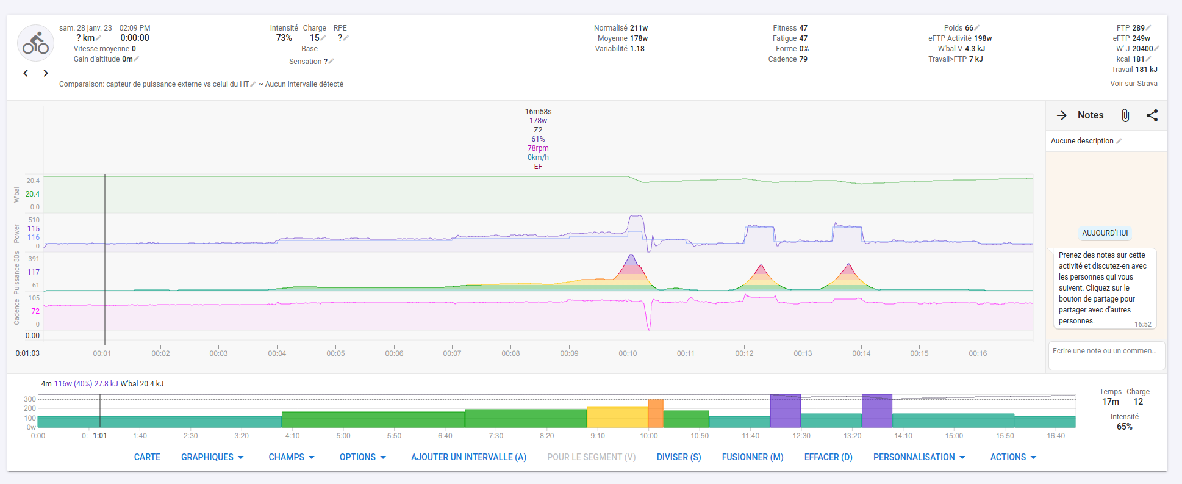Image resolution: width=1182 pixels, height=484 pixels.
Task: Open the ACTIONS dropdown
Action: pos(1013,457)
